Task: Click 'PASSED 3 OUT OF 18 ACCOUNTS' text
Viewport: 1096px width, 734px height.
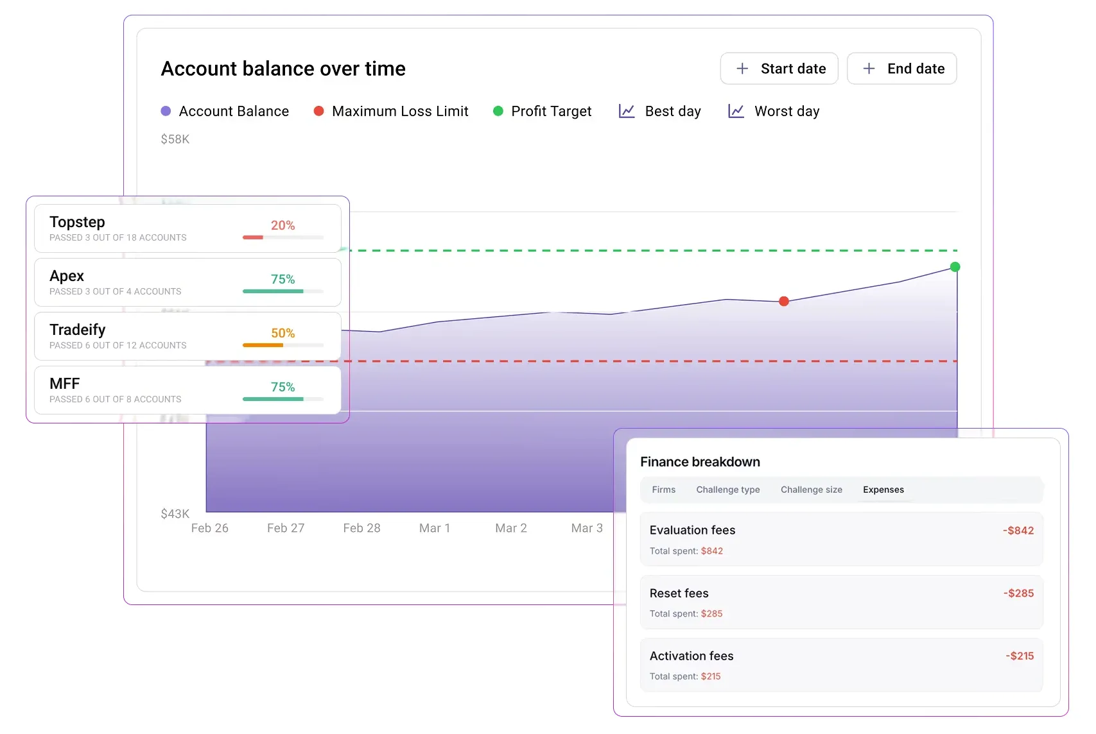Action: [118, 237]
